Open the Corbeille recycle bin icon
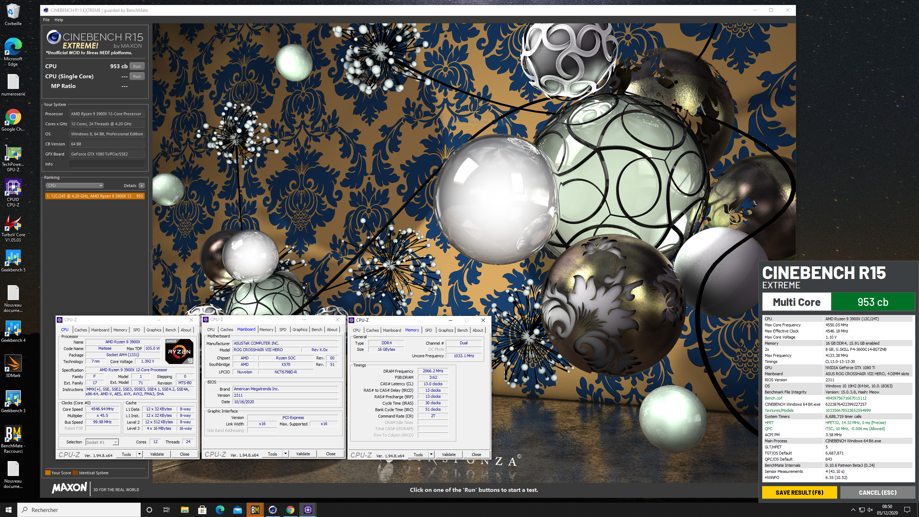The width and height of the screenshot is (919, 517). [x=13, y=14]
